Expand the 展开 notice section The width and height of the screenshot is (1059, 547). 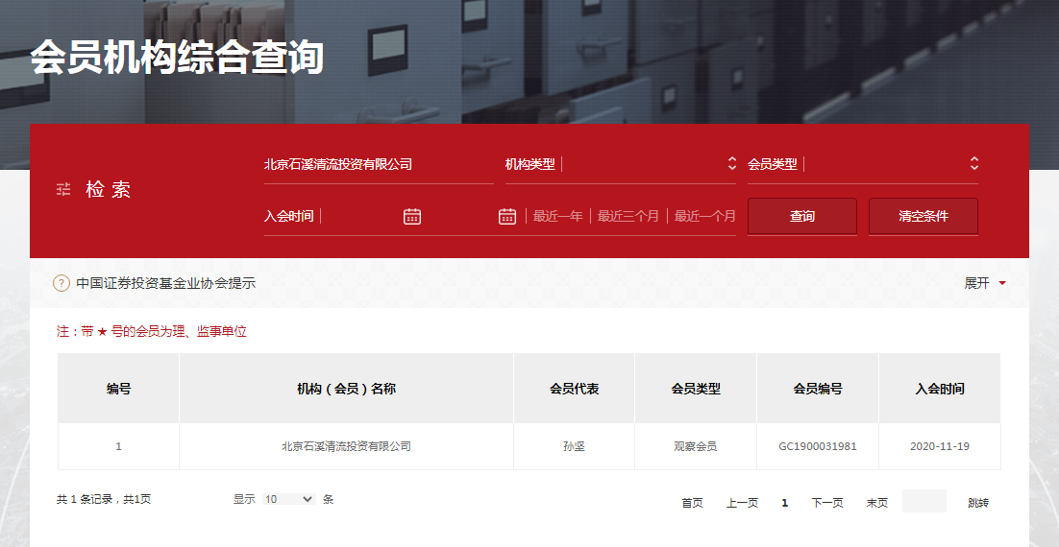point(985,283)
